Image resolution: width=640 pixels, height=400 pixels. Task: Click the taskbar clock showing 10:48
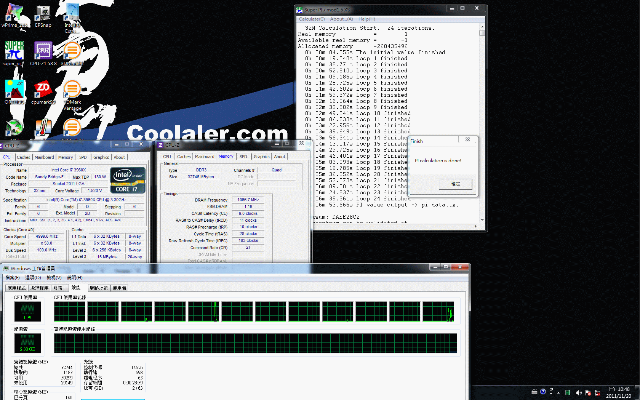point(619,393)
